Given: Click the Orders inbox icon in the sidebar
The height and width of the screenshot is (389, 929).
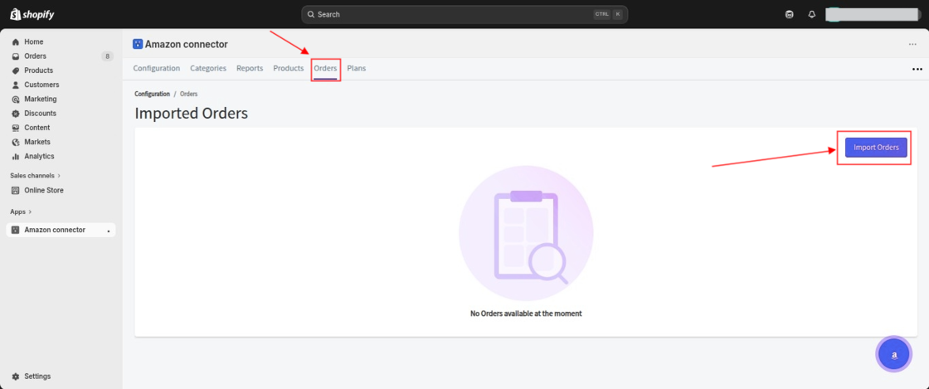Looking at the screenshot, I should 16,56.
